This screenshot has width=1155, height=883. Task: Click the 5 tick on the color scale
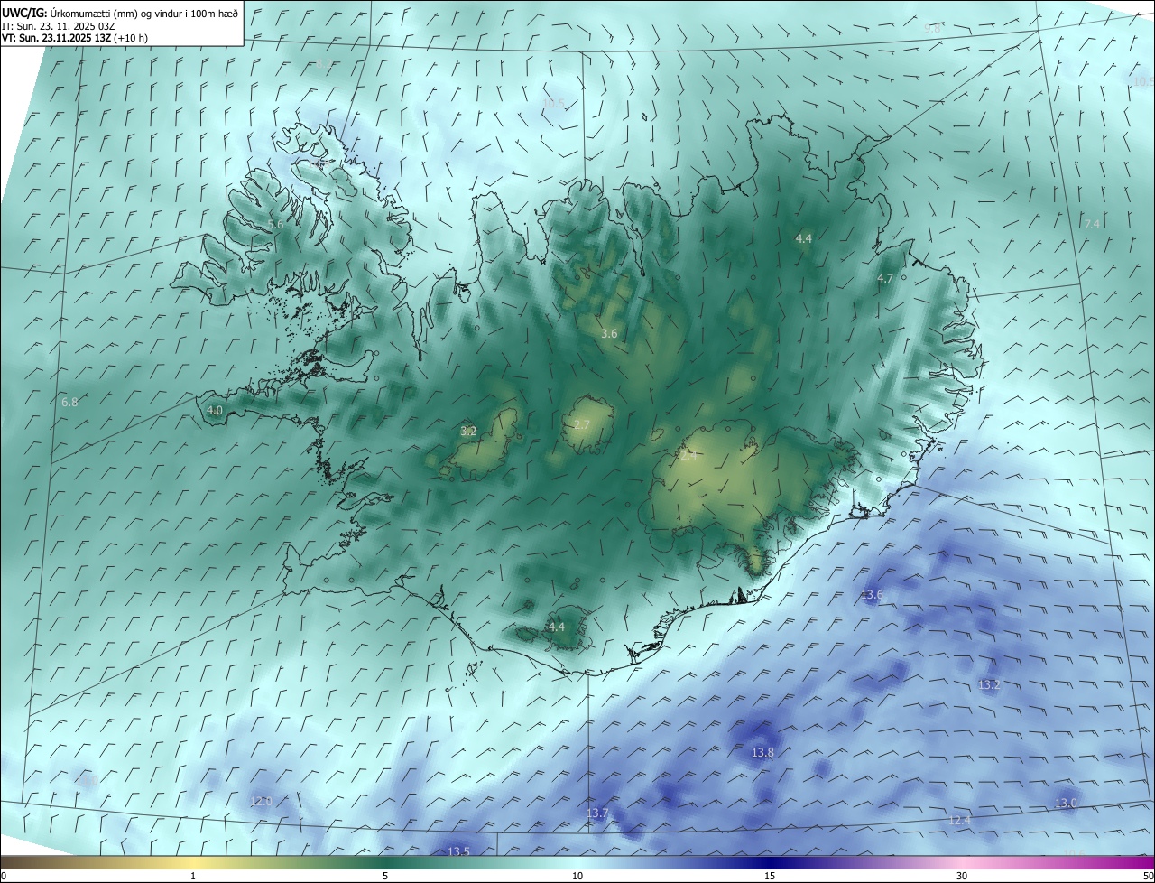(x=385, y=876)
